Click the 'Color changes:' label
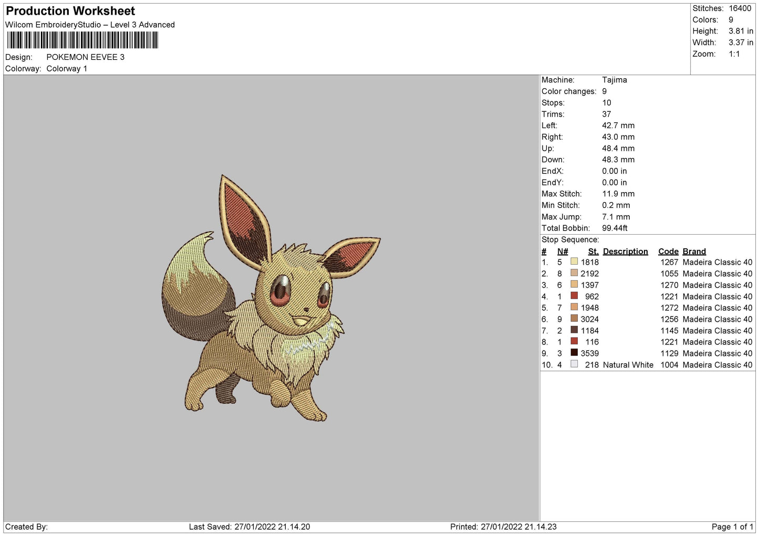Viewport: 759px width, 536px height. 569,91
